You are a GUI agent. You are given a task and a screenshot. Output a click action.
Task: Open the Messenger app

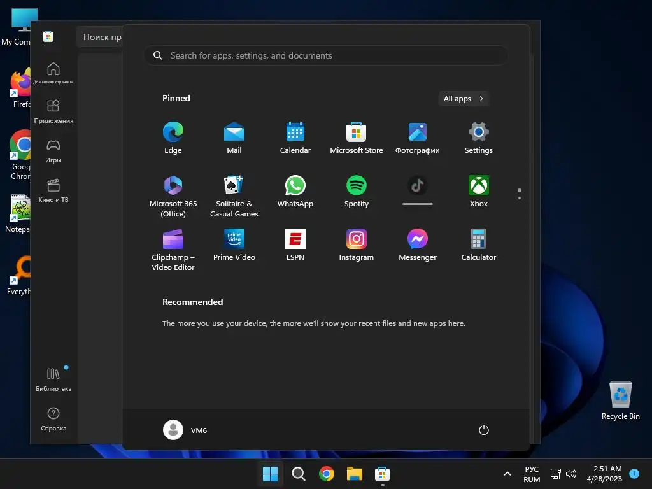pos(418,244)
